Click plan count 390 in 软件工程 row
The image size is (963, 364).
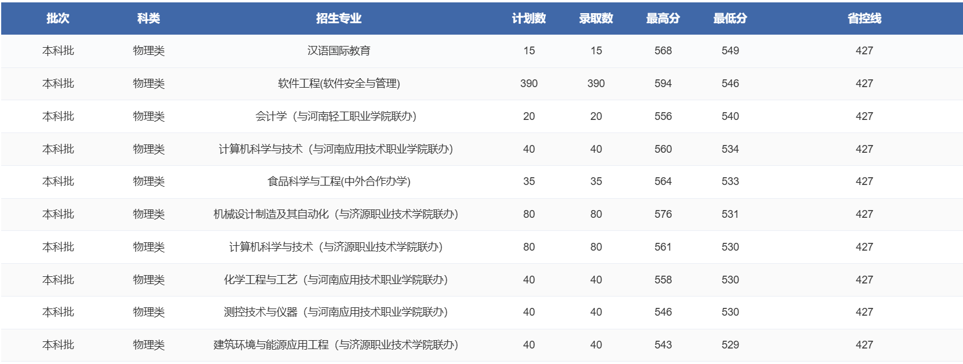[x=529, y=84]
